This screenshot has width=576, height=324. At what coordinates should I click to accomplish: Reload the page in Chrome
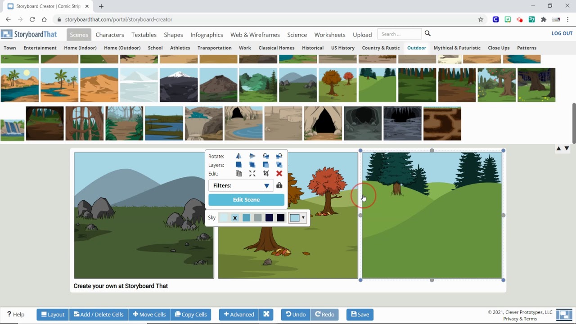point(32,19)
